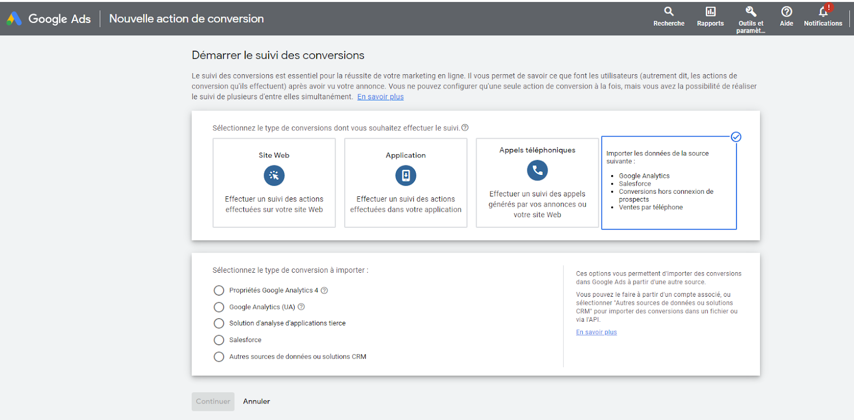The image size is (854, 420).
Task: Click help icon beside conversion type prompt
Action: [465, 128]
